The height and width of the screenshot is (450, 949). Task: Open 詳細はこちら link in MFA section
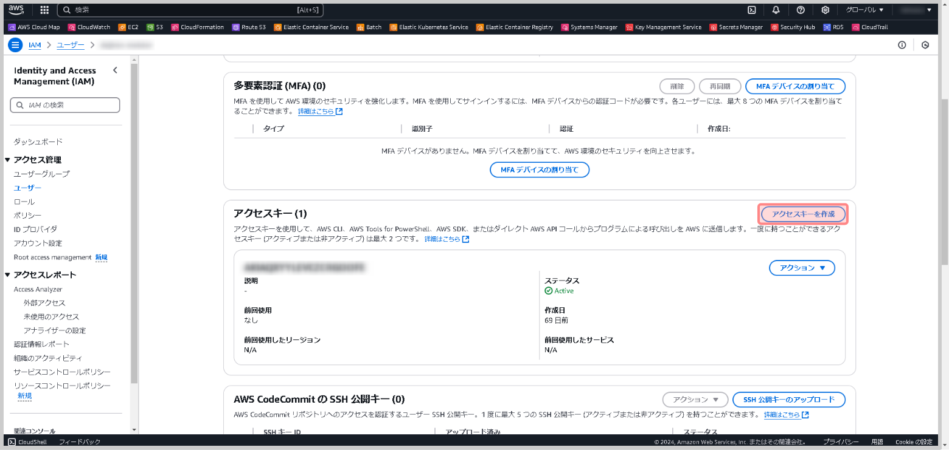[x=320, y=112]
